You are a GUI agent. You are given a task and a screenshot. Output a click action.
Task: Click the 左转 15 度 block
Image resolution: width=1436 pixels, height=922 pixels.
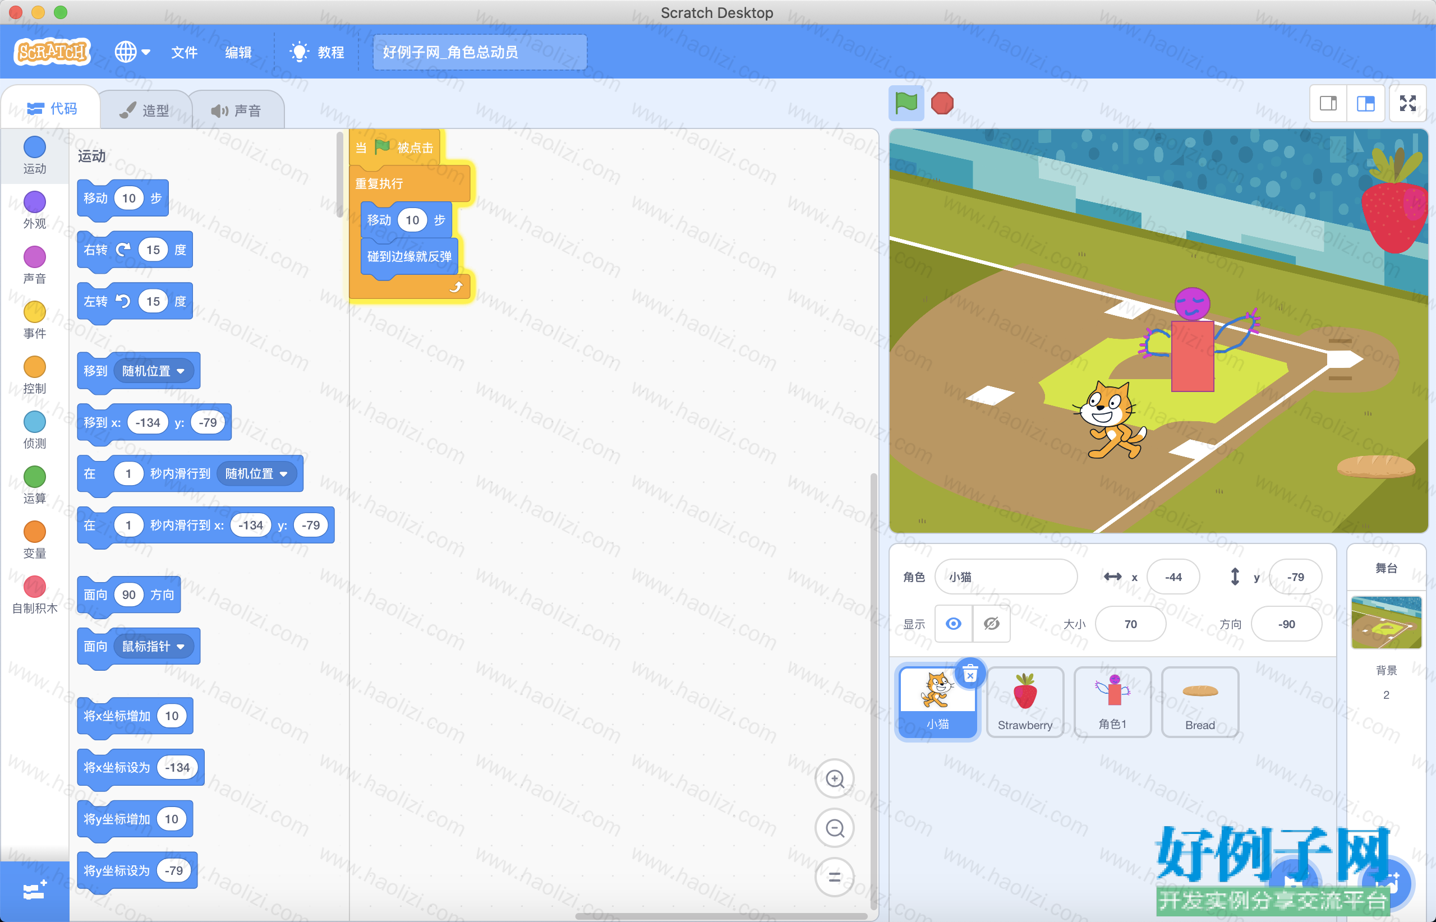coord(135,301)
